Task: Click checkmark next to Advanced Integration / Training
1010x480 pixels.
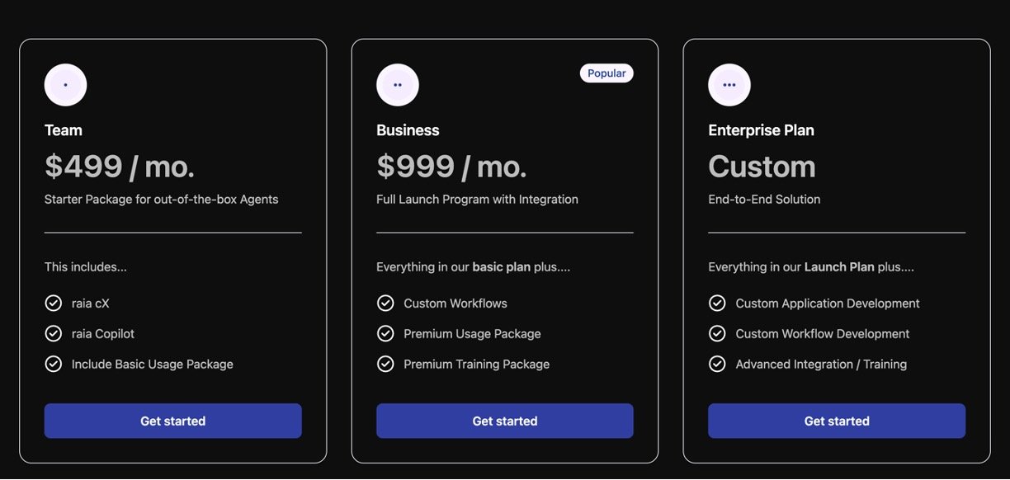Action: tap(717, 365)
